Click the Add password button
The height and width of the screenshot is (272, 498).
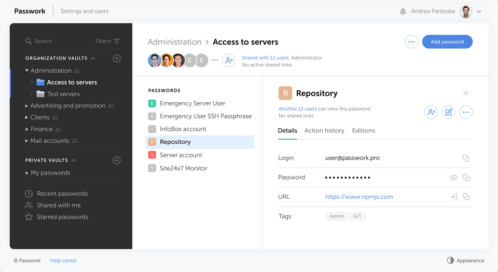click(x=447, y=42)
